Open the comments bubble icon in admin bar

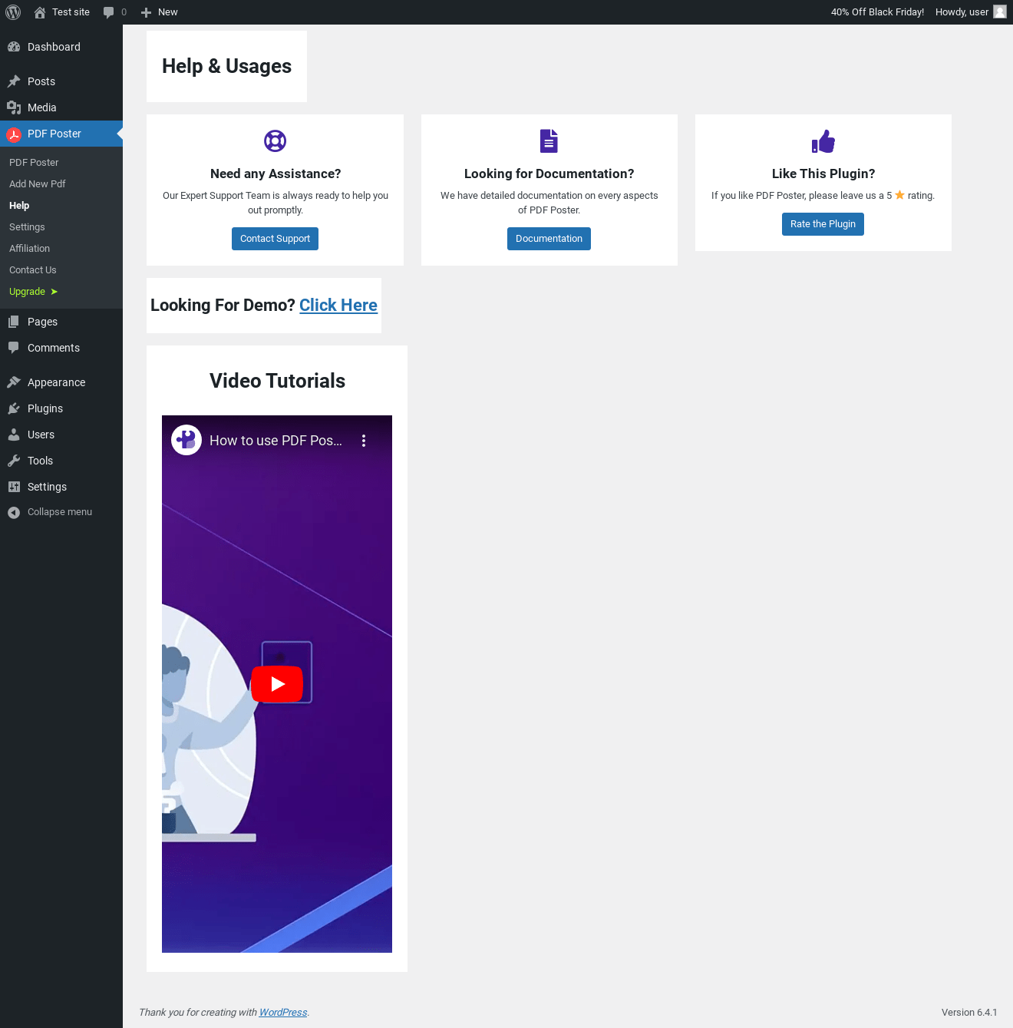tap(109, 12)
